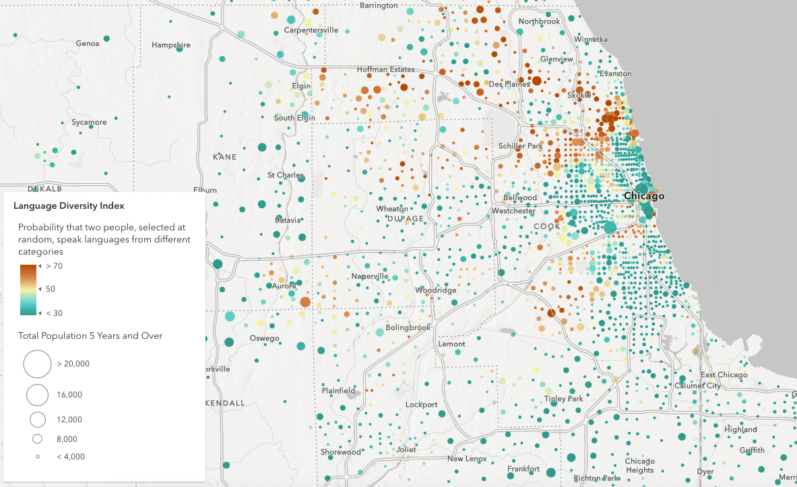Click the 'South Elgin' map label
This screenshot has width=797, height=487.
(x=294, y=117)
